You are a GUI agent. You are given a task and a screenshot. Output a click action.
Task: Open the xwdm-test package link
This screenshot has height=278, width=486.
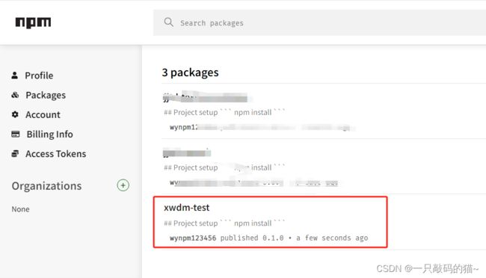187,207
